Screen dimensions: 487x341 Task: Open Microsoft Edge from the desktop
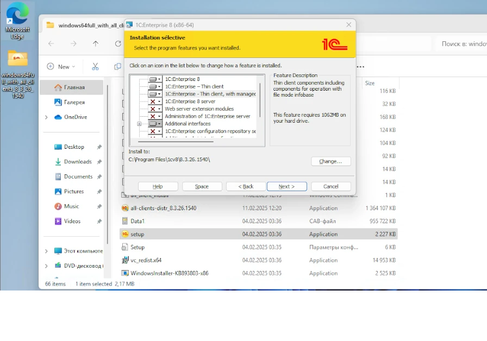point(17,21)
